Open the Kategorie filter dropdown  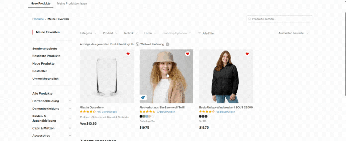pos(88,33)
